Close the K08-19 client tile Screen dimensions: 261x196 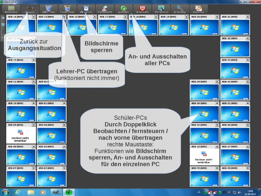tap(187, 17)
